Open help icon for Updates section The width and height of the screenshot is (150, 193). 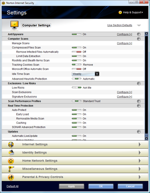click(x=139, y=132)
